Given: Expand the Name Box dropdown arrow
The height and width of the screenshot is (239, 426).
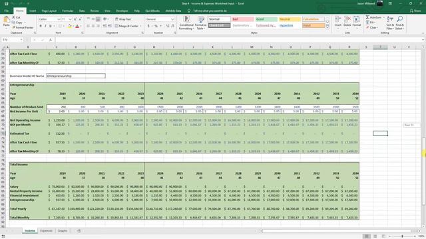Looking at the screenshot, I should 21,40.
